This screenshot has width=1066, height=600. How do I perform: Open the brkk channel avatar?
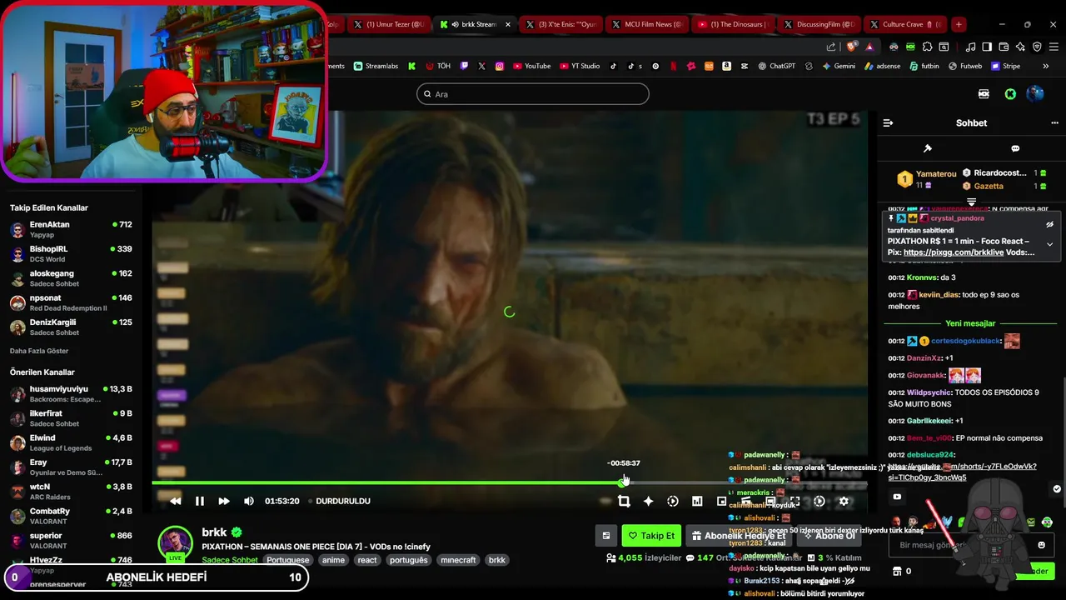coord(175,543)
